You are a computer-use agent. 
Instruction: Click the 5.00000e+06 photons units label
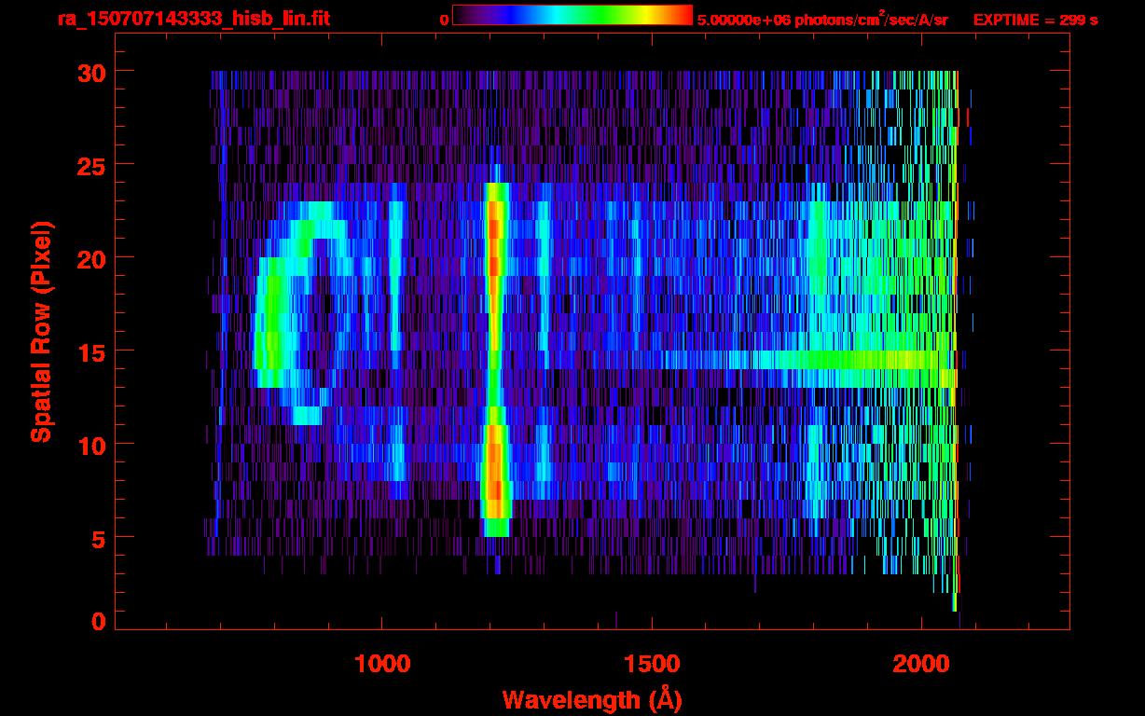tap(822, 19)
